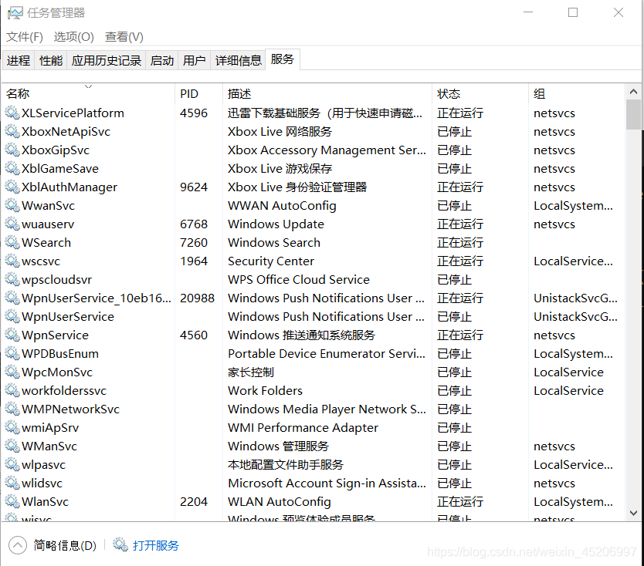Open the 打开服务 link
Viewport: 644px width, 566px height.
pyautogui.click(x=156, y=545)
